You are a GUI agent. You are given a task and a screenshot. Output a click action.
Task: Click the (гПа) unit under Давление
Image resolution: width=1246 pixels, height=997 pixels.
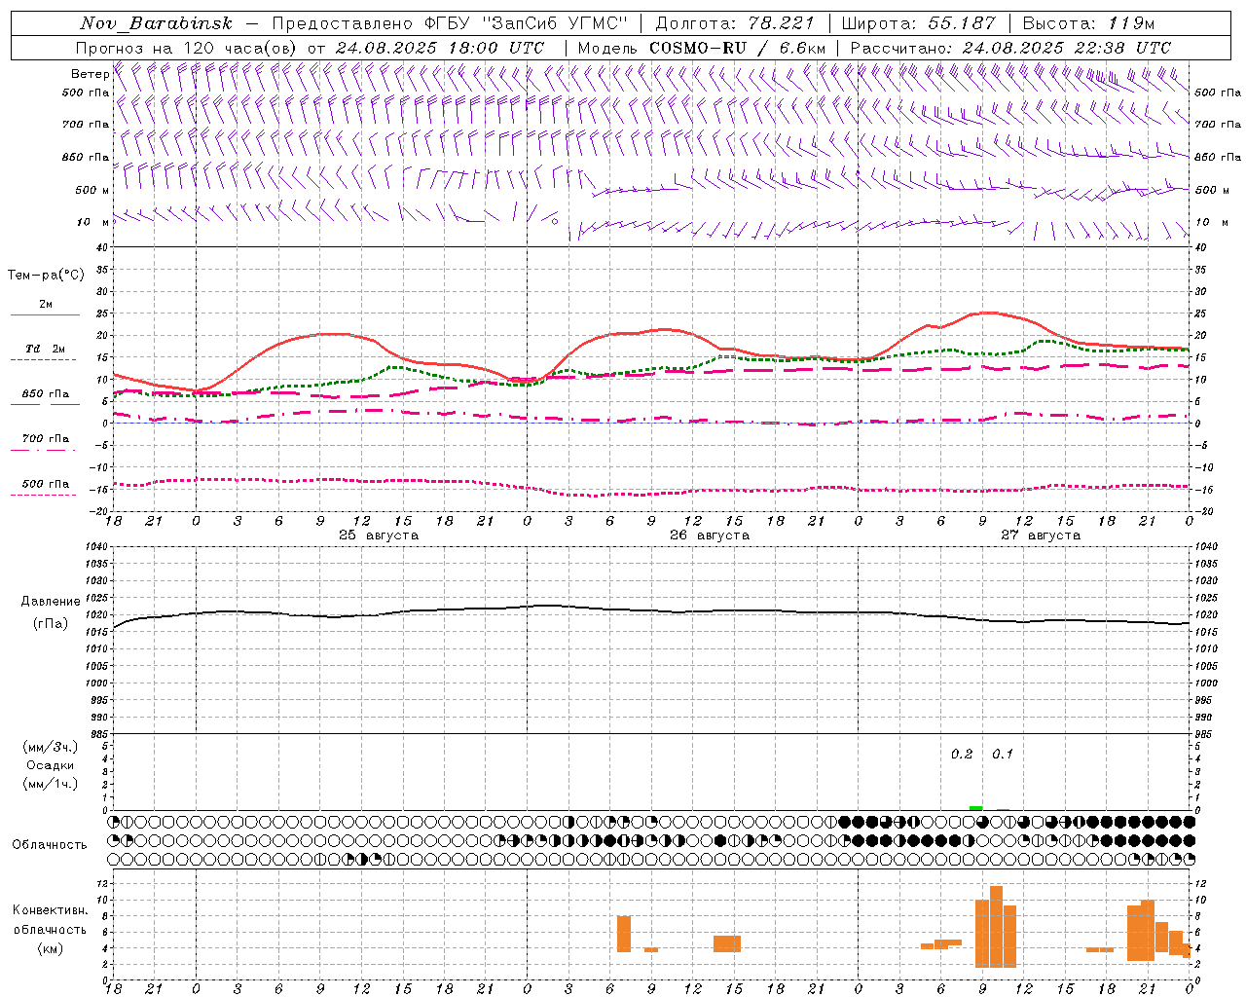coord(51,624)
